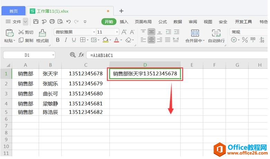Click the Borders grid icon
Viewport: 270px width, 159px height.
click(83, 40)
